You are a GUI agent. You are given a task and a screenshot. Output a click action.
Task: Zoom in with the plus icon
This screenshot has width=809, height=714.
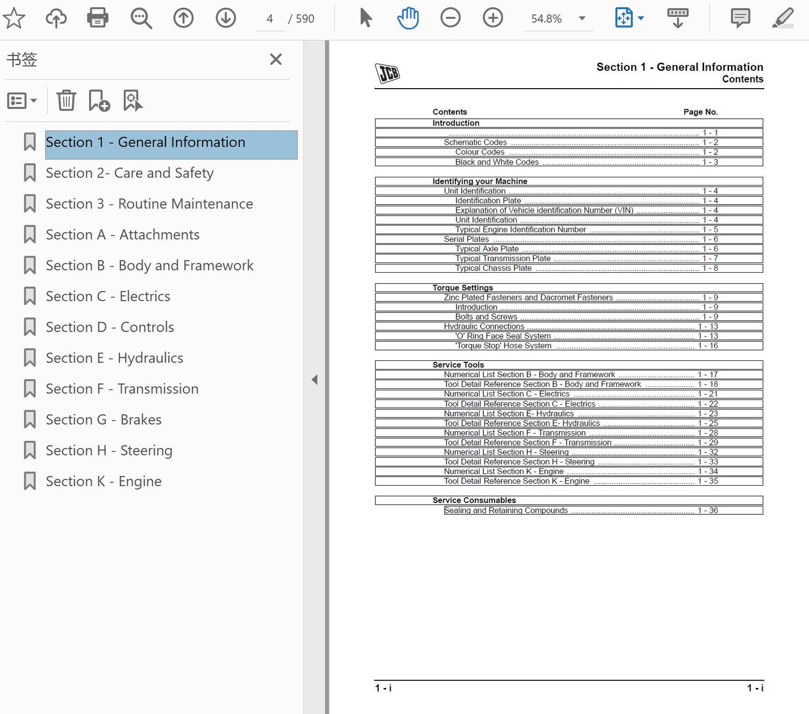[x=493, y=18]
